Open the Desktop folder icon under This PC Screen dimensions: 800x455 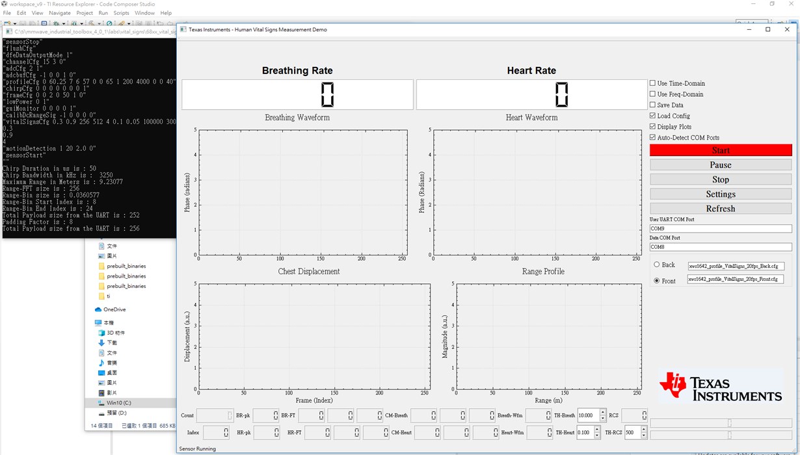click(x=101, y=372)
